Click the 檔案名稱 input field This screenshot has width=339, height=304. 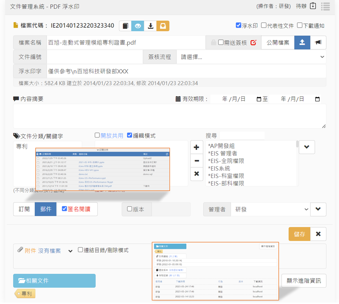point(126,42)
